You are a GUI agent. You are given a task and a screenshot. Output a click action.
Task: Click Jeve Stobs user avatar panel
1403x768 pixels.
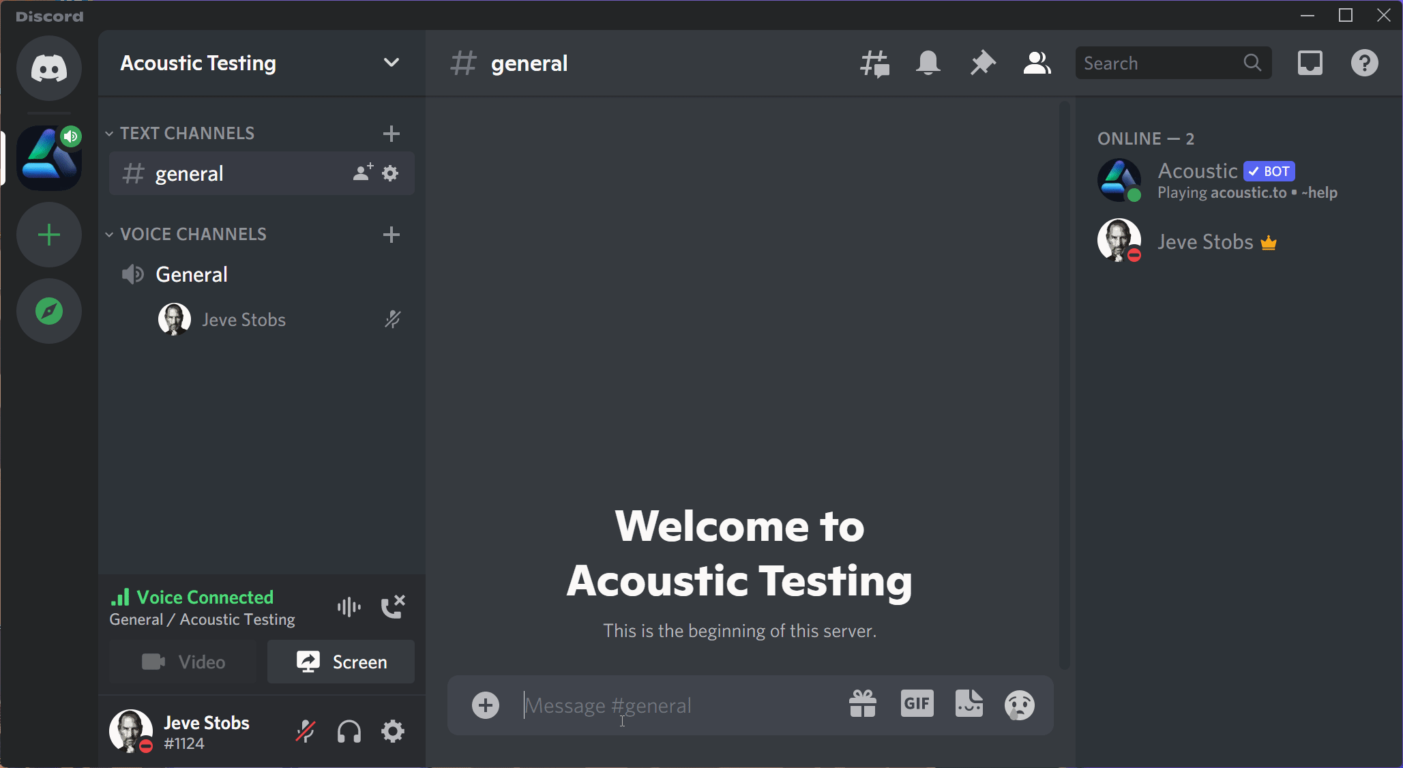(181, 732)
